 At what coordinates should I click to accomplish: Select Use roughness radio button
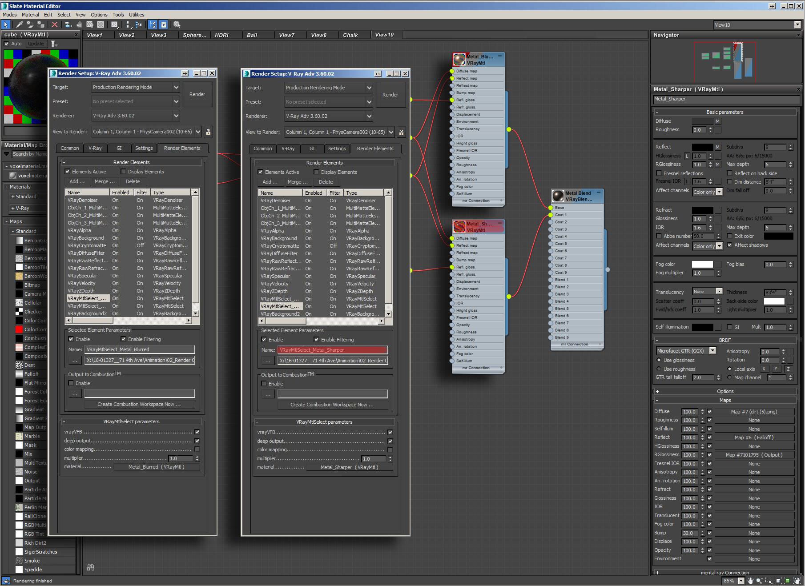tap(659, 369)
